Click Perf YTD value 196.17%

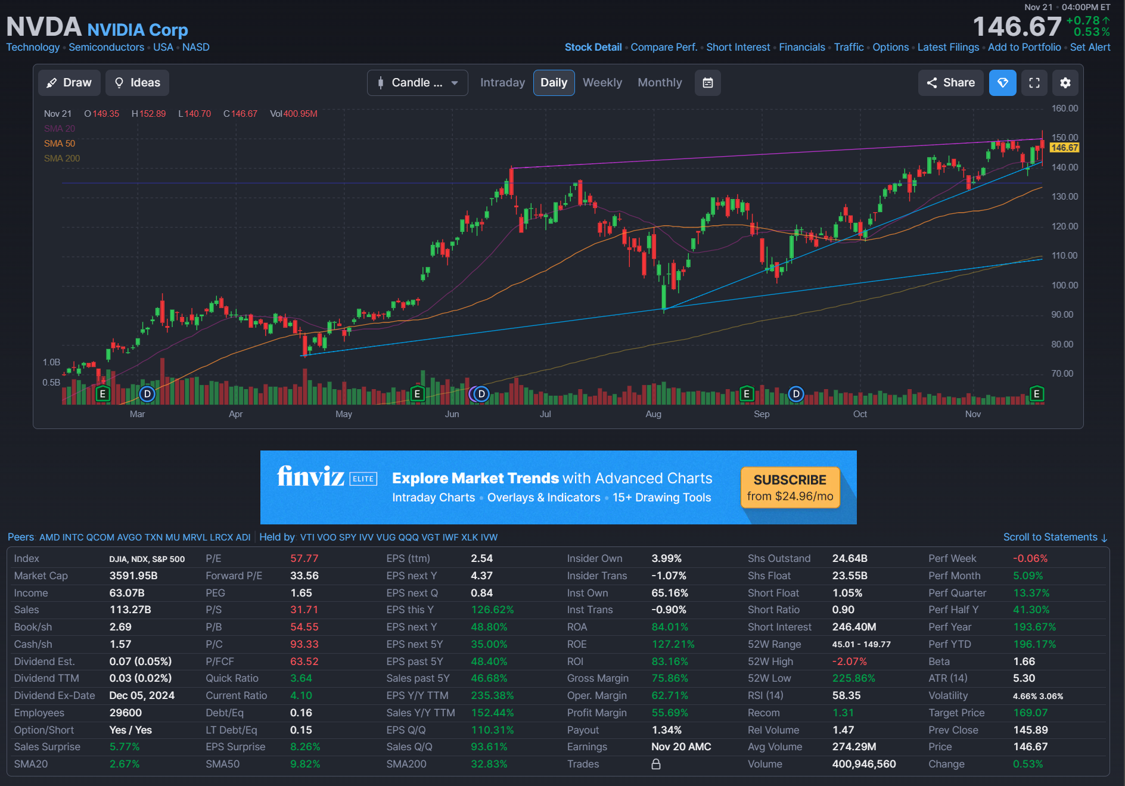coord(1034,644)
